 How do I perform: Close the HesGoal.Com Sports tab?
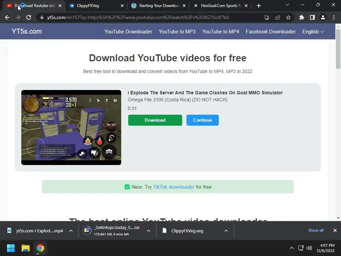coord(246,6)
